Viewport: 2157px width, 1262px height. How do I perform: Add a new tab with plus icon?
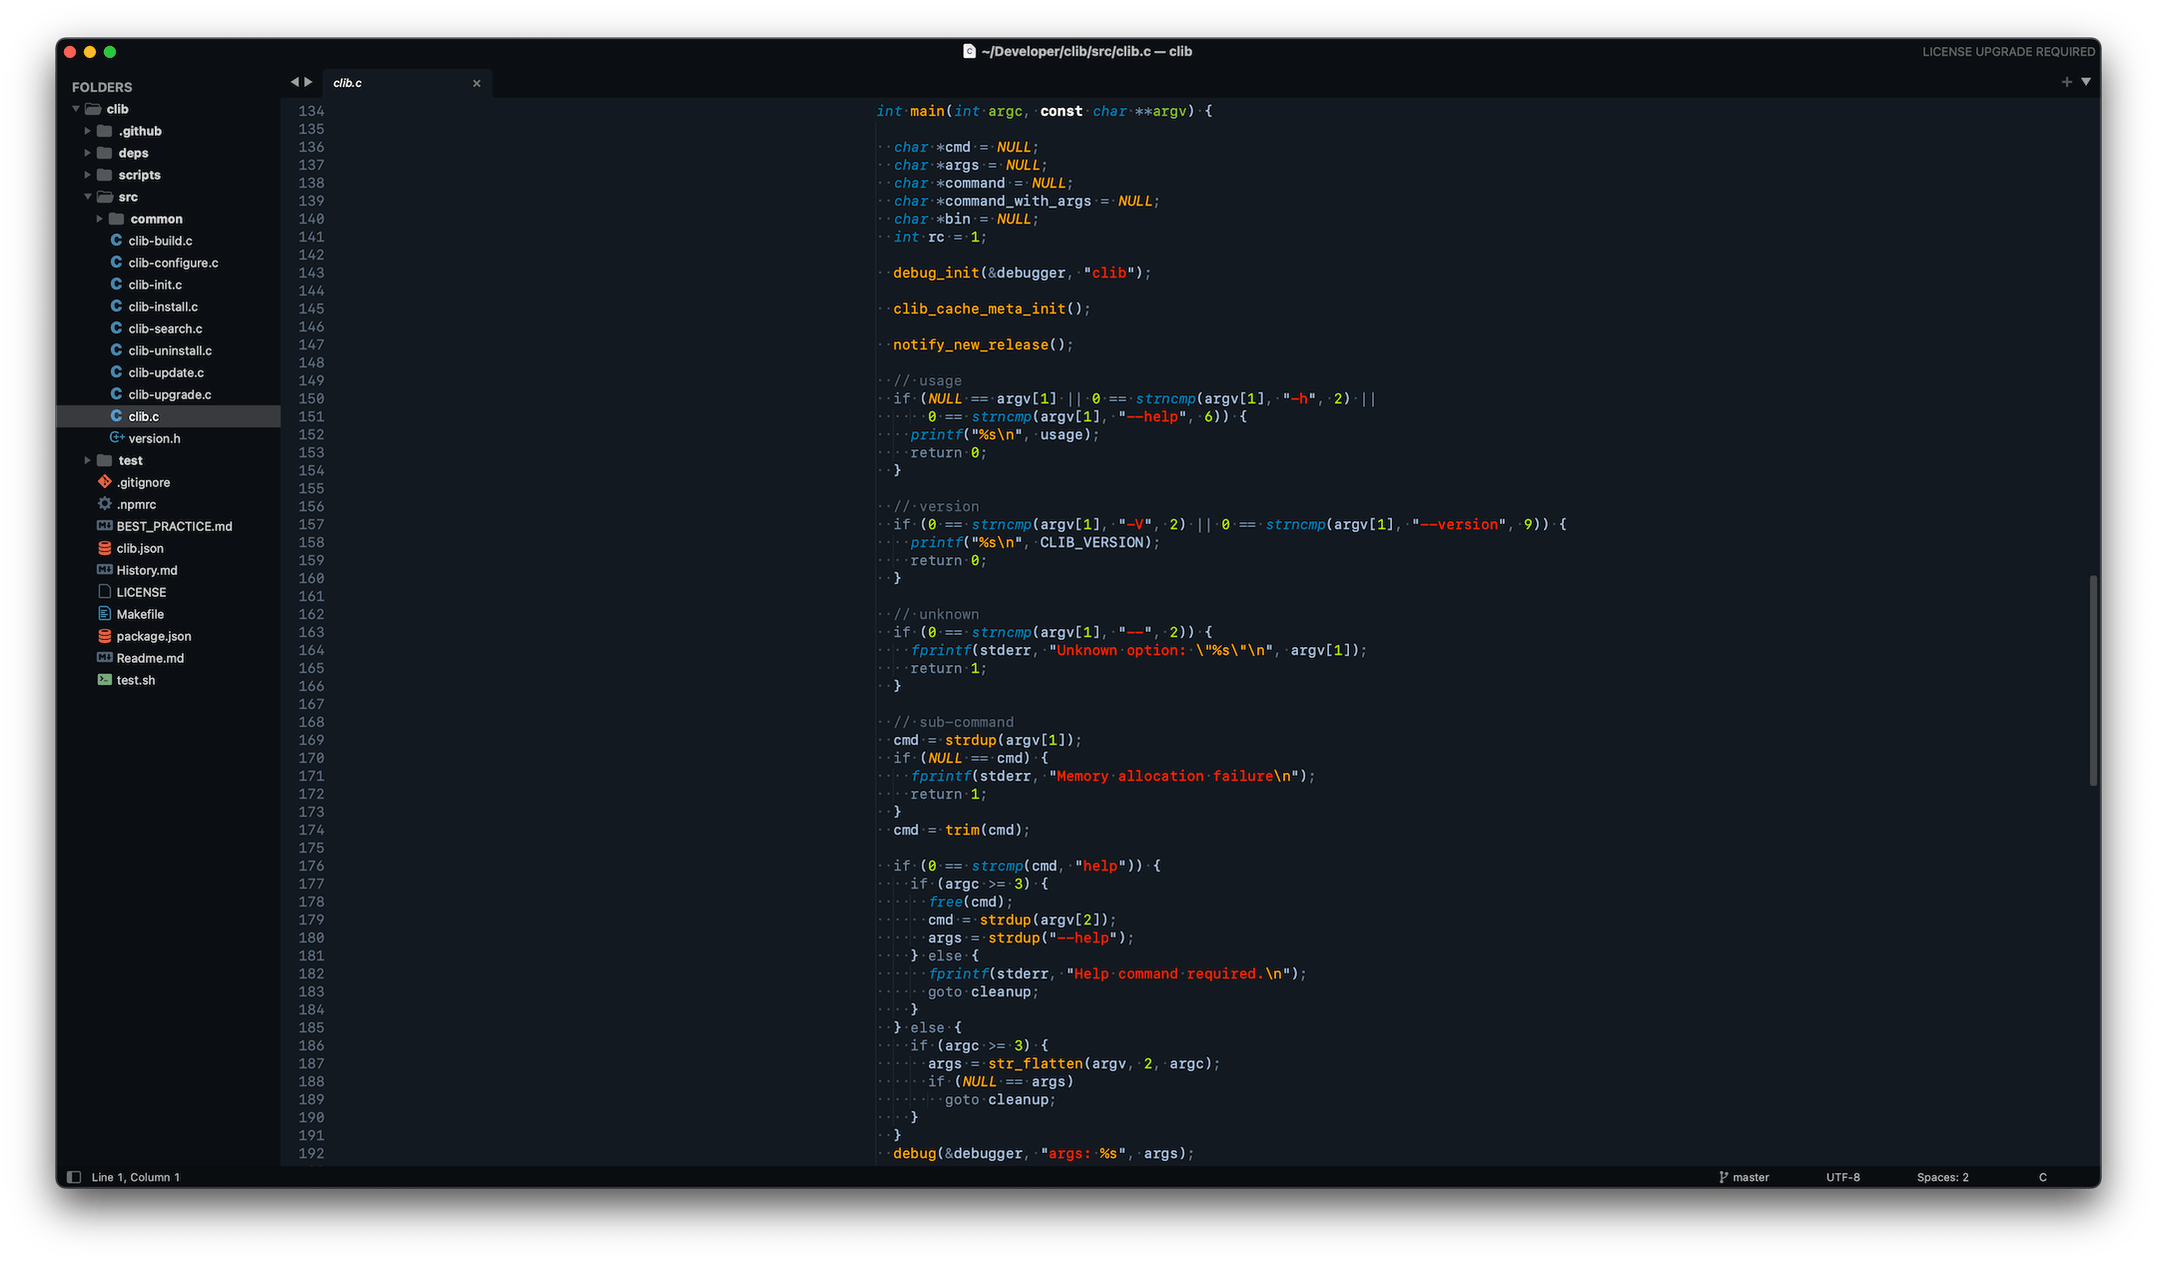[2066, 82]
